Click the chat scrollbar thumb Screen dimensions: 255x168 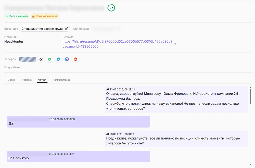click(251, 96)
